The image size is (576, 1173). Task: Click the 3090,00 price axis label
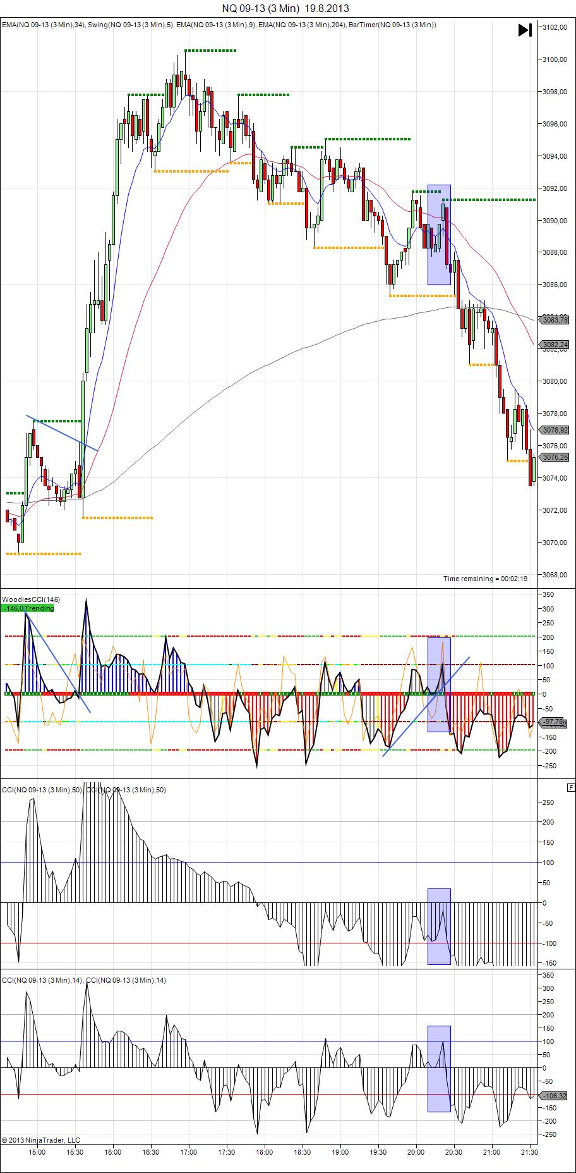555,221
